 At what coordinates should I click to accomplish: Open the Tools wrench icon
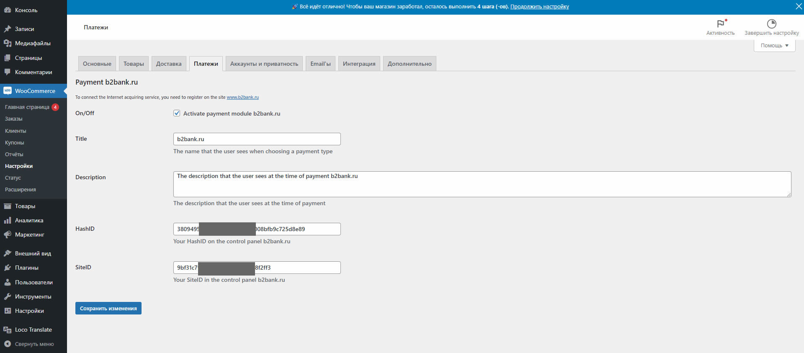coord(8,297)
